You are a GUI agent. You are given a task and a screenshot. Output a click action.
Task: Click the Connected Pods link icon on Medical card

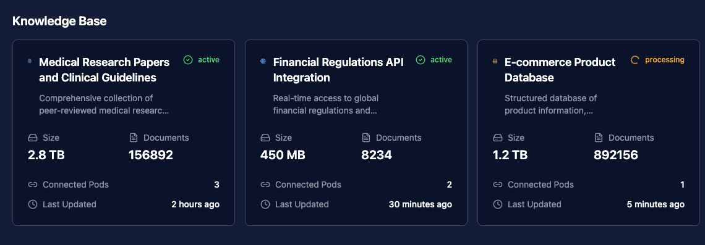[x=32, y=185]
